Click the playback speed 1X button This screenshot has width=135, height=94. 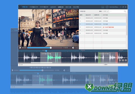click(70, 48)
